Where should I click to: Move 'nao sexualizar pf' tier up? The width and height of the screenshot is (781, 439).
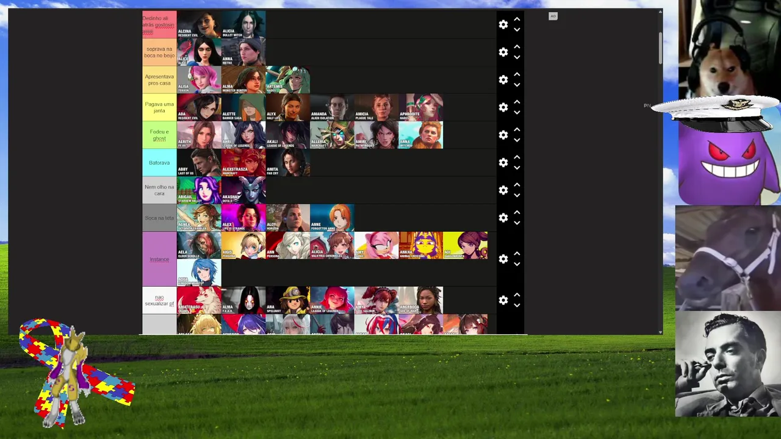[x=517, y=295]
